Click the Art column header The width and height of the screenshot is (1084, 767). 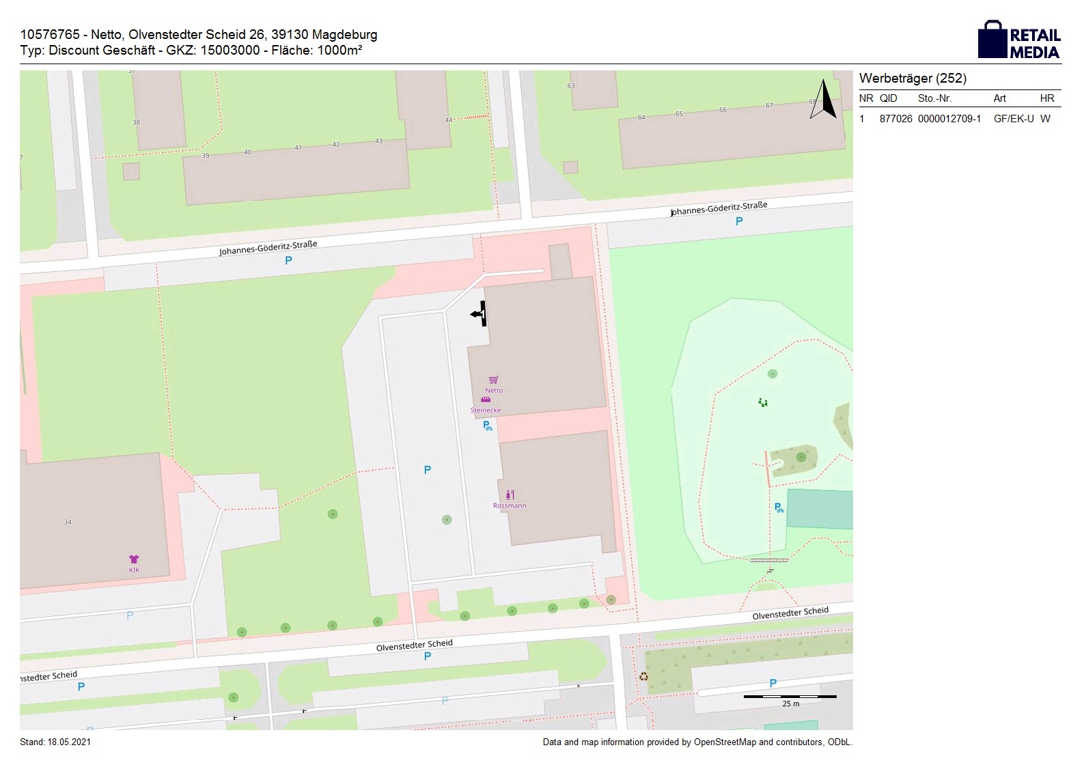(999, 98)
